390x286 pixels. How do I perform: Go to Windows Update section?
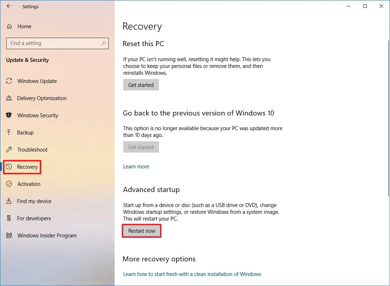point(37,81)
